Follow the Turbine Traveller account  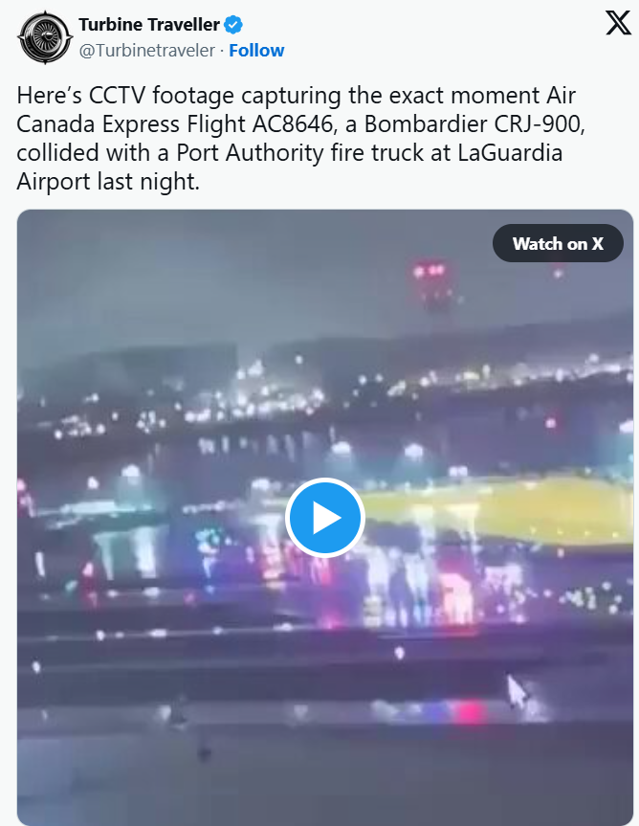point(257,51)
